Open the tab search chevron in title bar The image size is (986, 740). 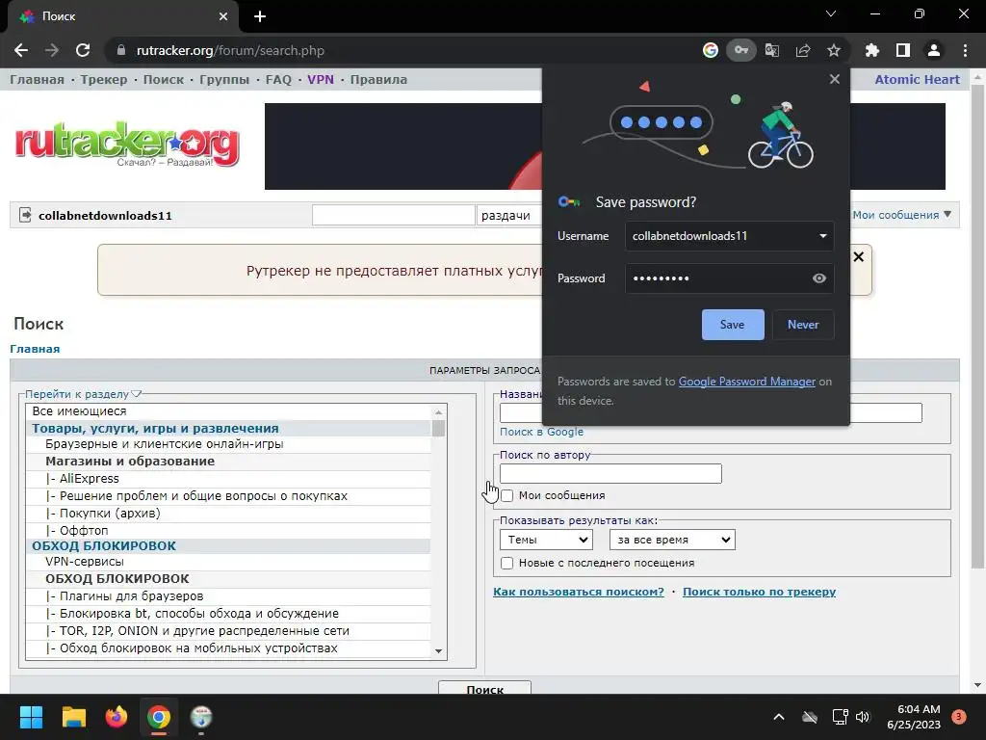831,13
